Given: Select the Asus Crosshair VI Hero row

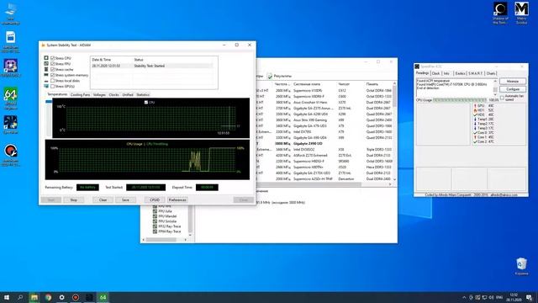Looking at the screenshot, I should tap(324, 103).
